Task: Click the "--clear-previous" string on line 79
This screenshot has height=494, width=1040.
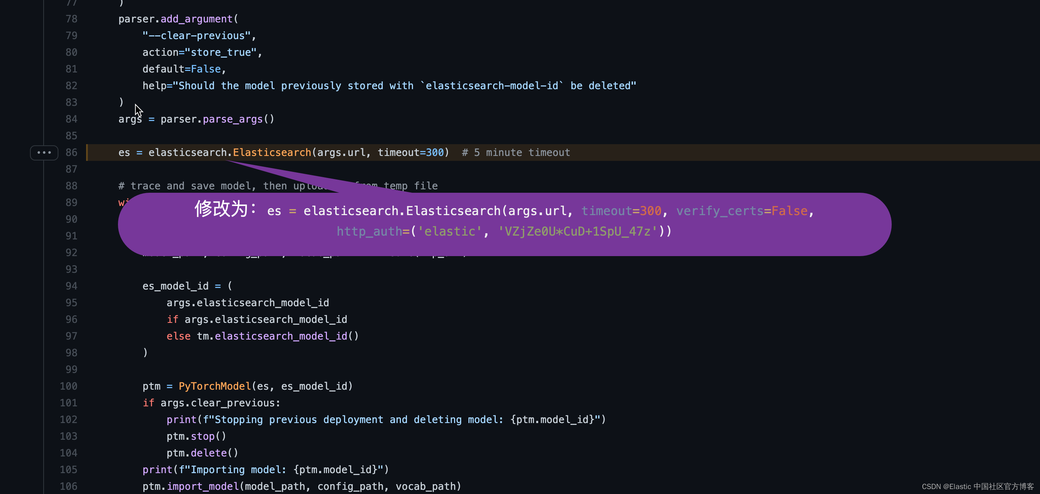Action: tap(196, 36)
